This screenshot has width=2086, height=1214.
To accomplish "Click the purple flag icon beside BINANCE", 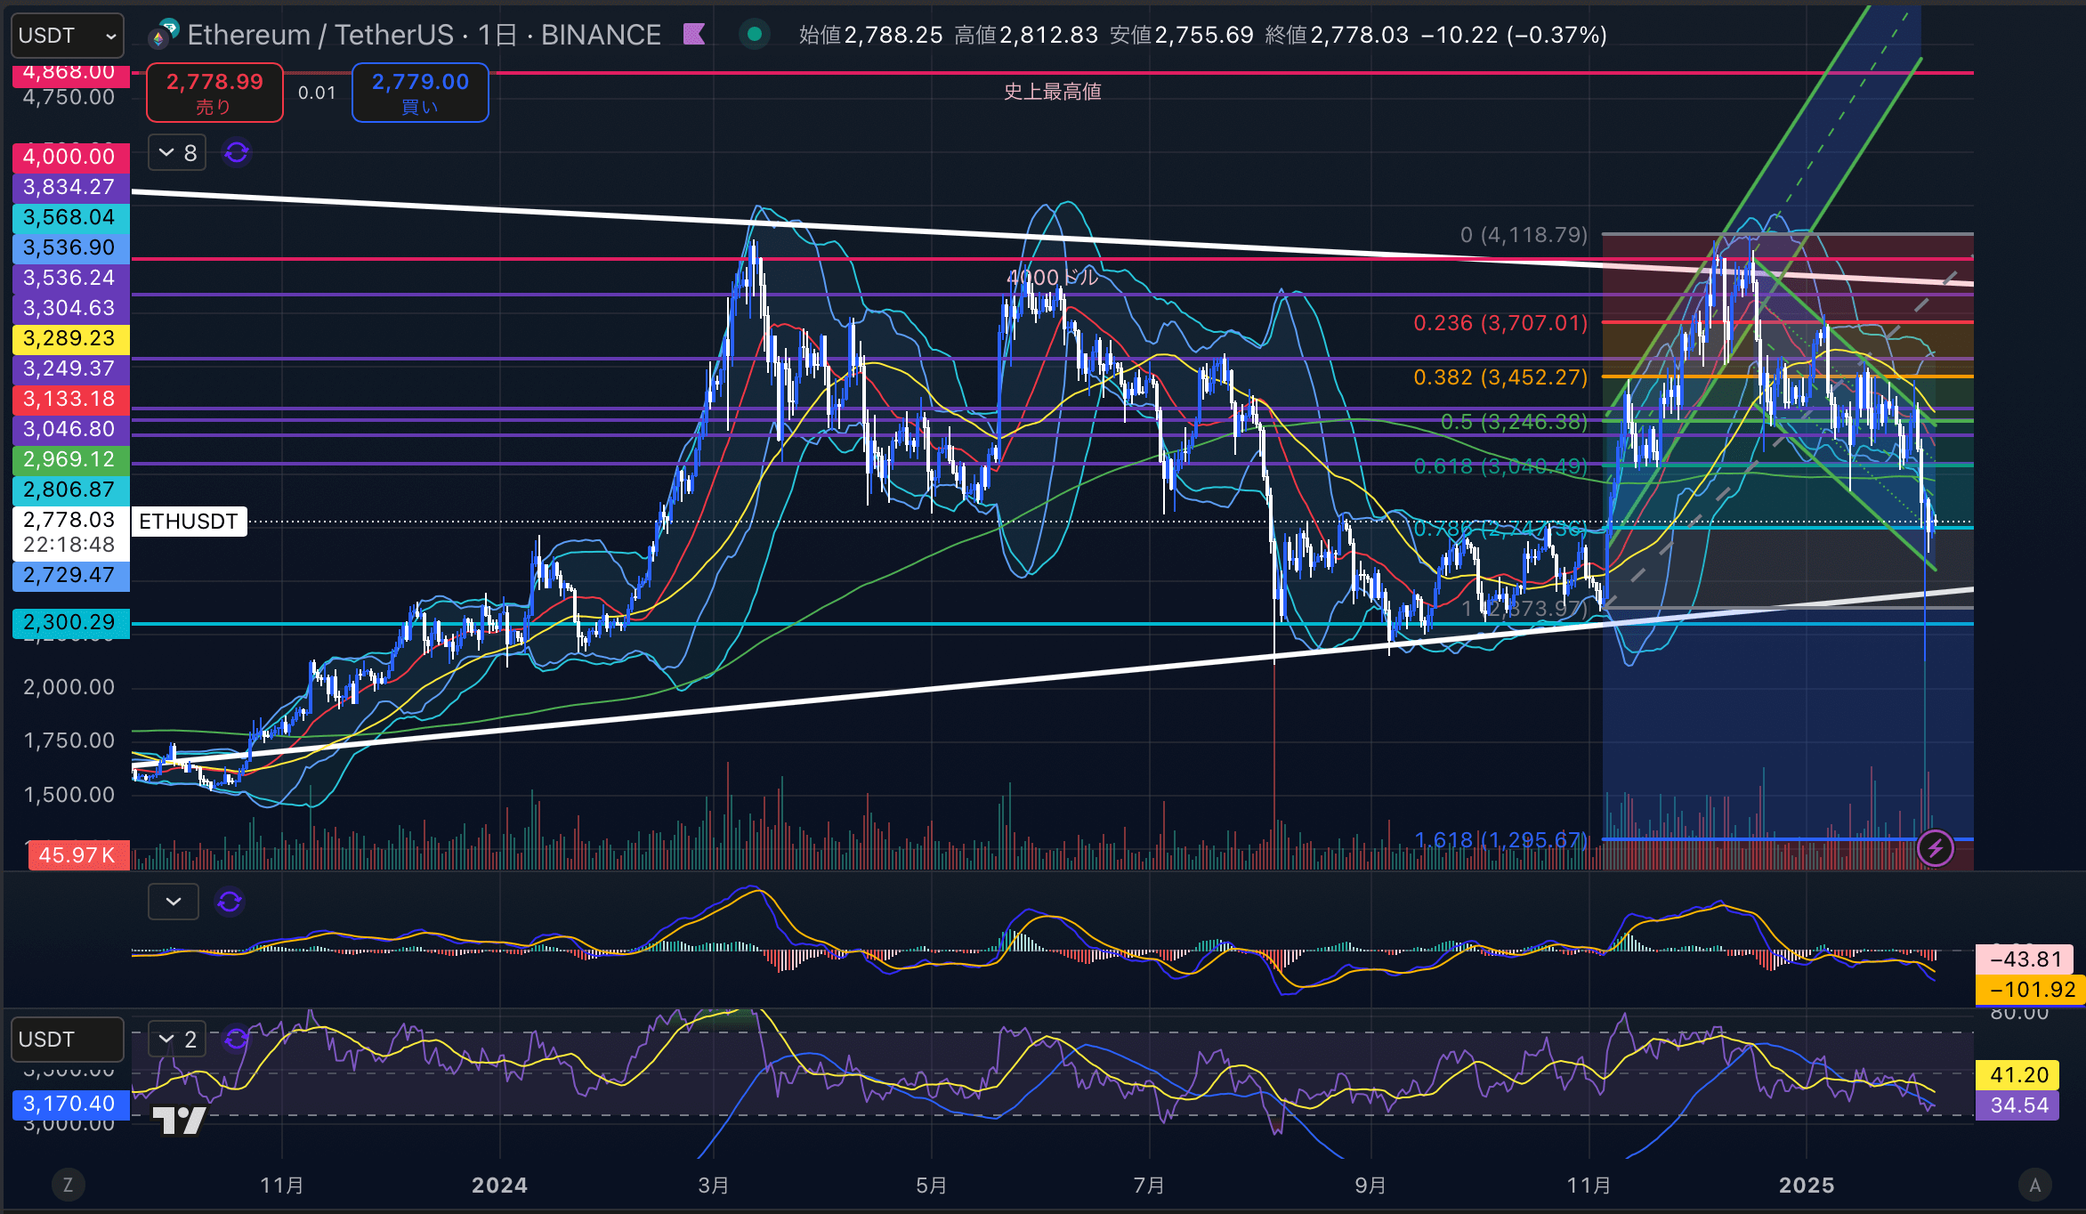I will [x=694, y=35].
